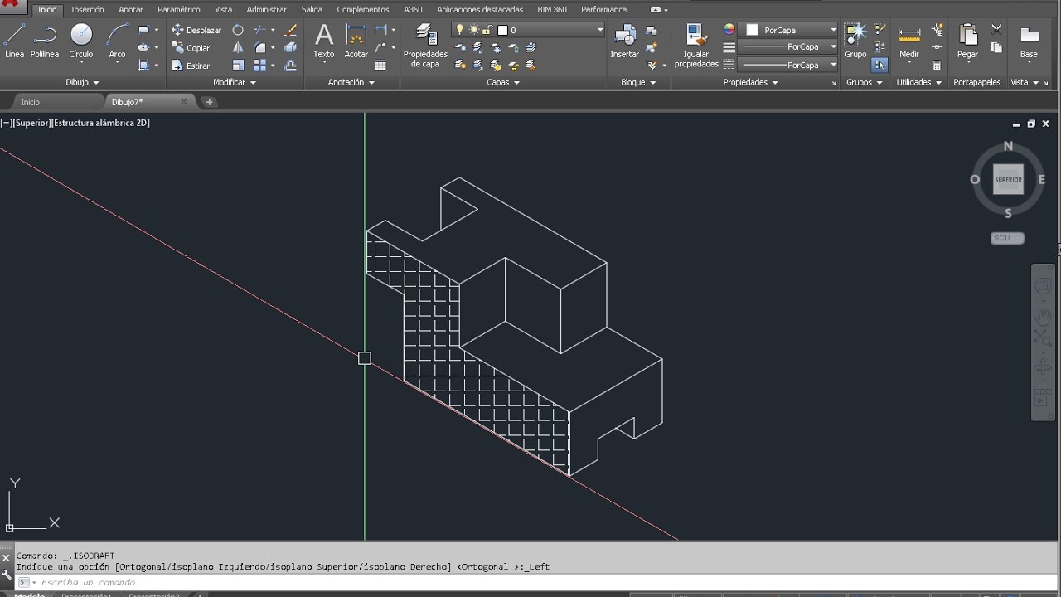Switch to the Paramétrico tab
1061x597 pixels.
[179, 9]
